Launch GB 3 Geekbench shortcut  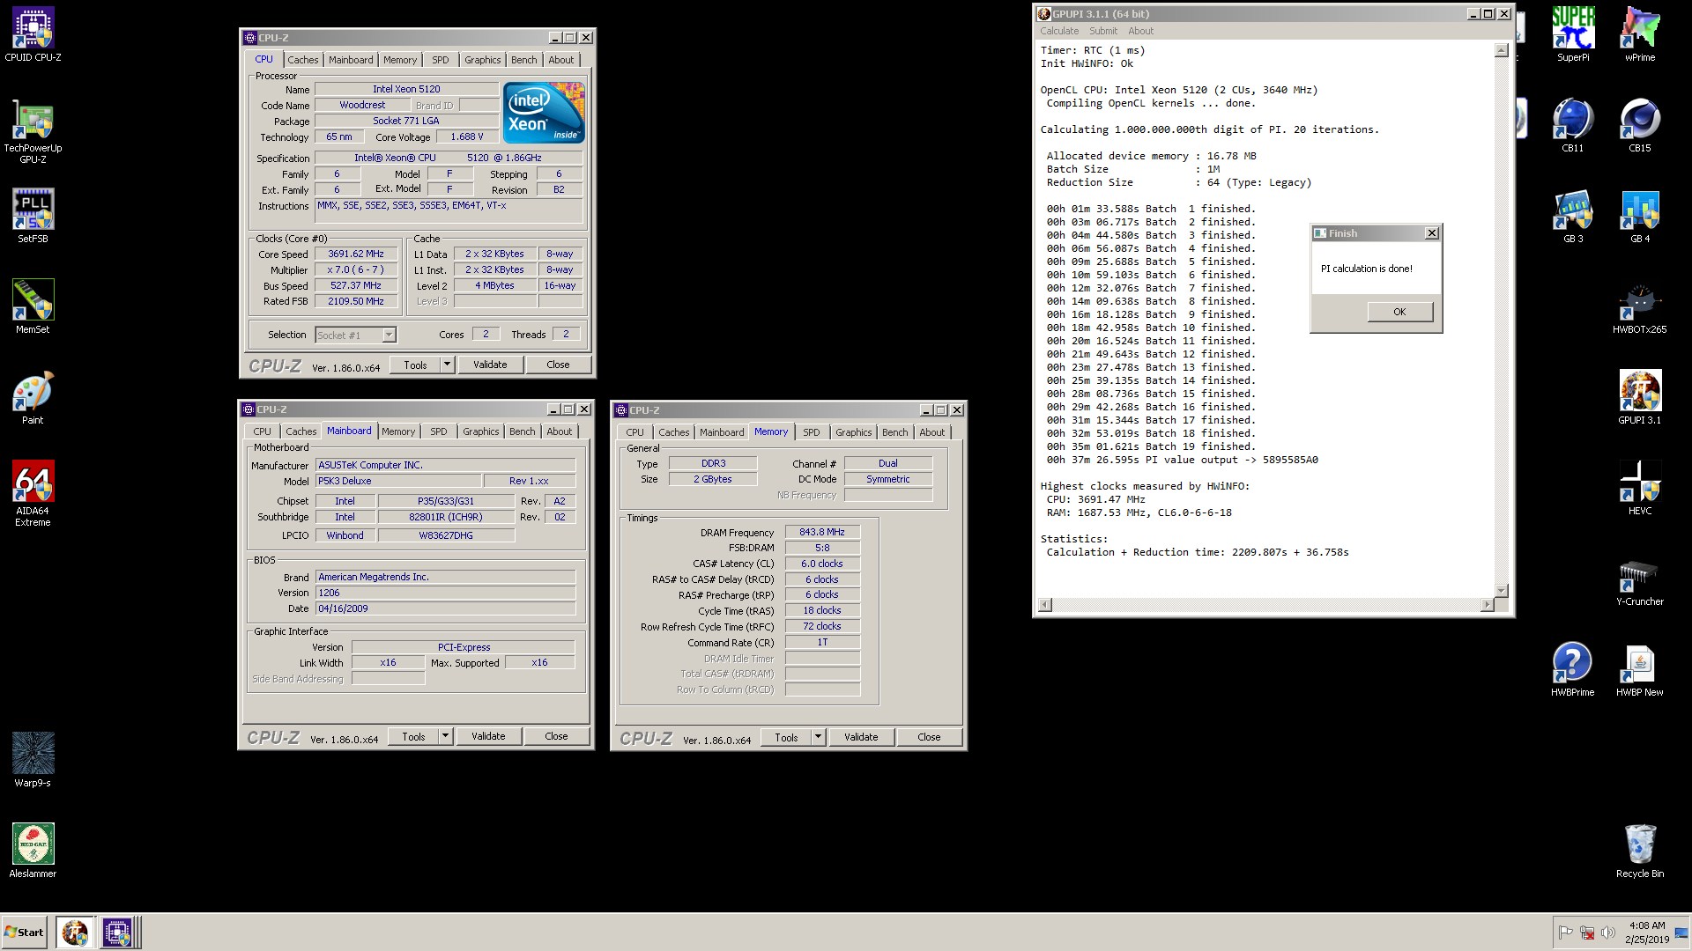click(1573, 217)
